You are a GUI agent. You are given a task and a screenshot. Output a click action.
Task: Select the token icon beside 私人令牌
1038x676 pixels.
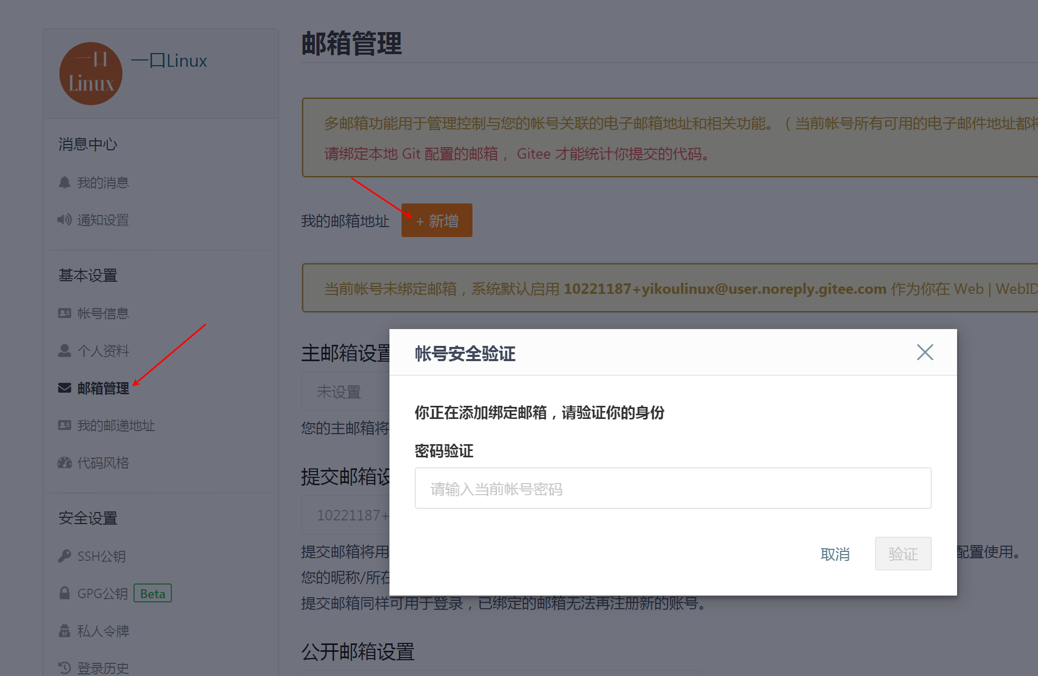click(x=64, y=631)
